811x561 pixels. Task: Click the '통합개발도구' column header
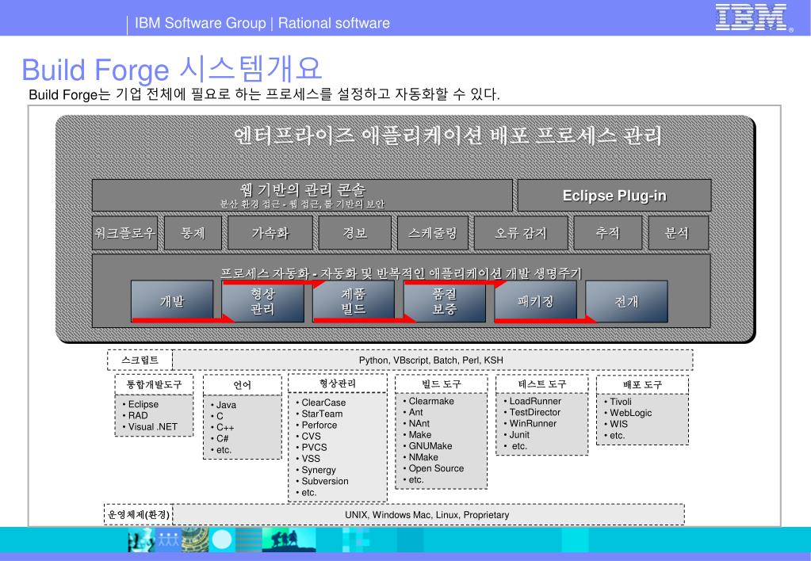tap(154, 384)
